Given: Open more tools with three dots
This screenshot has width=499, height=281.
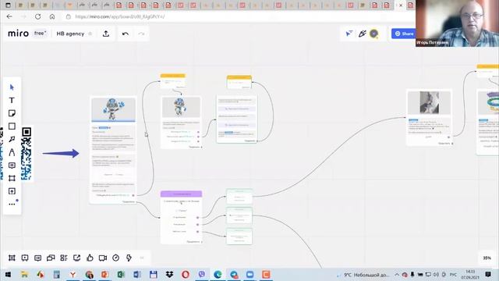Looking at the screenshot, I should click(x=12, y=204).
